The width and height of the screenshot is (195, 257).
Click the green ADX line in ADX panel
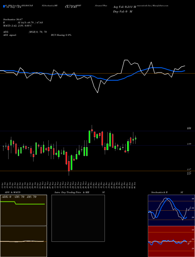click(23, 203)
